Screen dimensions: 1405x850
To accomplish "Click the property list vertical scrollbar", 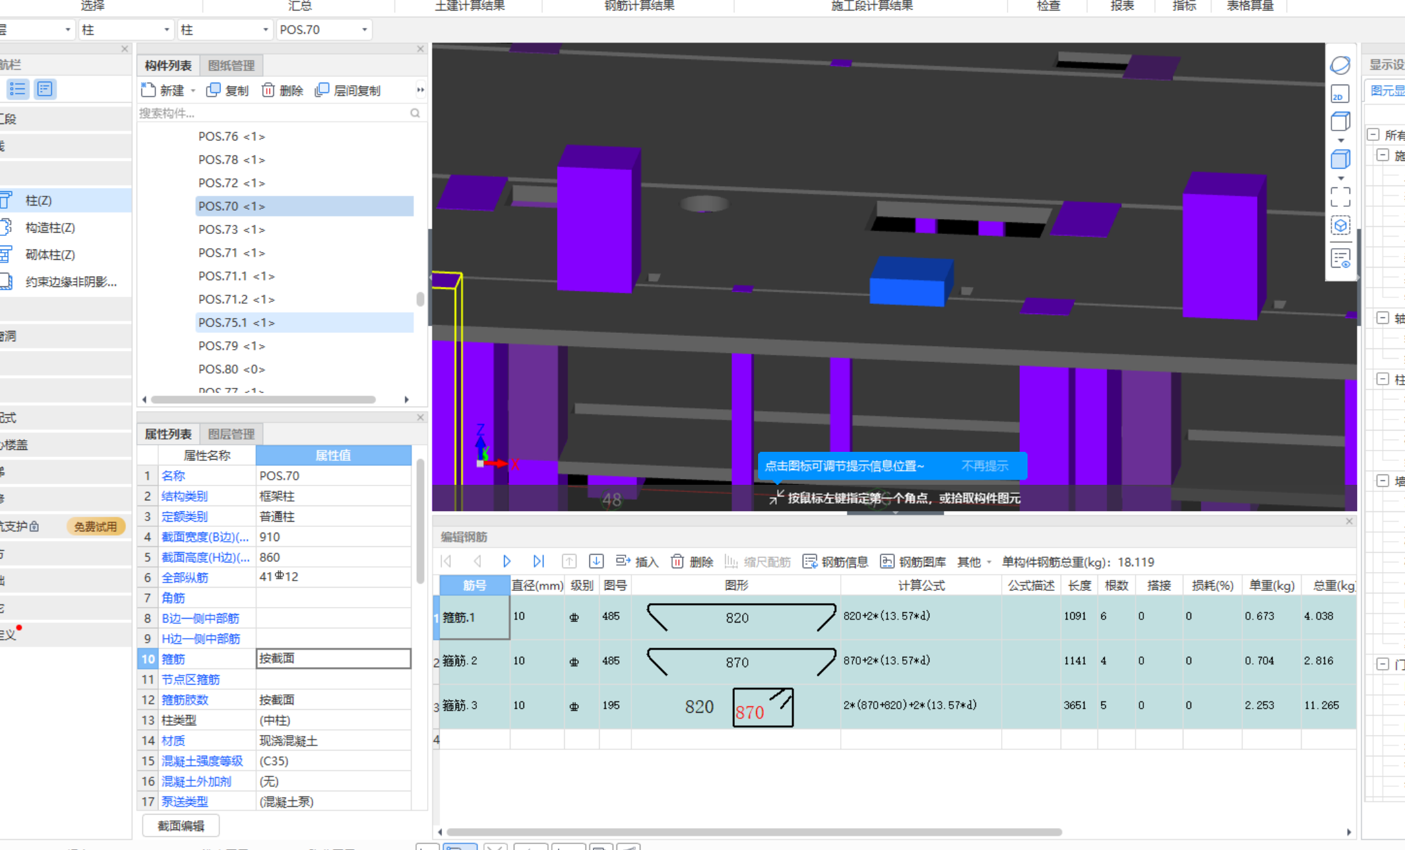I will pyautogui.click(x=421, y=520).
